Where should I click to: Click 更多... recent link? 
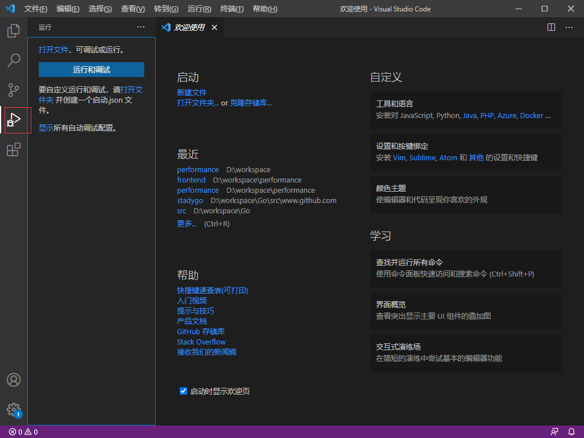pyautogui.click(x=186, y=224)
